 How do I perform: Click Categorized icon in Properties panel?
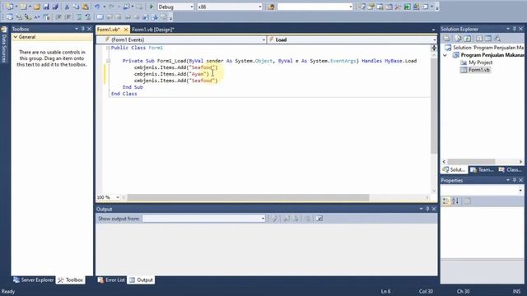pyautogui.click(x=445, y=201)
